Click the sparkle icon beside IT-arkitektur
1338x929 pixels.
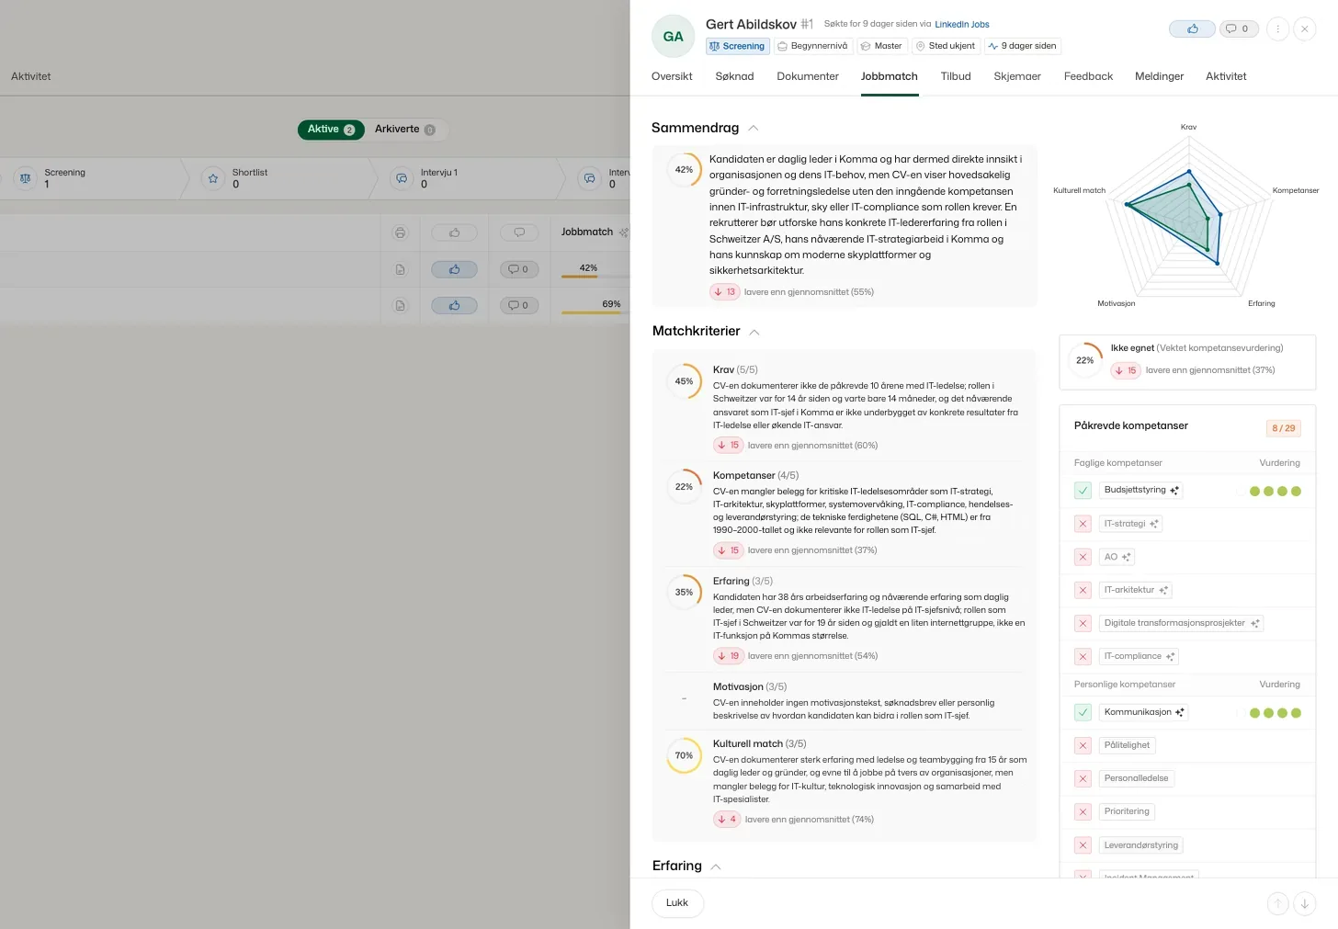pyautogui.click(x=1163, y=590)
